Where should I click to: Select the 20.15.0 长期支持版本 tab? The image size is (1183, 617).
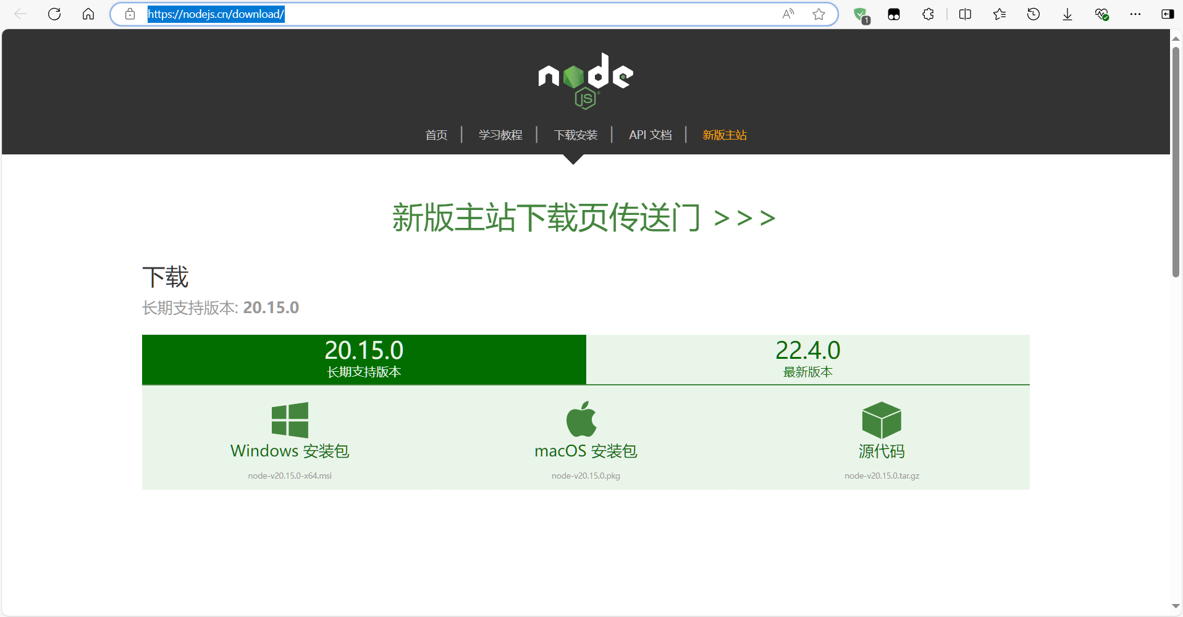tap(364, 359)
